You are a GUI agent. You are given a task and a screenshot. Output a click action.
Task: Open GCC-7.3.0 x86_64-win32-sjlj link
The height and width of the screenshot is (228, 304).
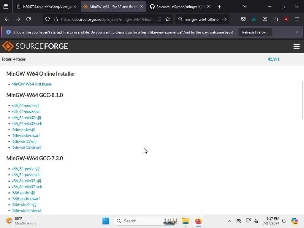tap(26, 181)
